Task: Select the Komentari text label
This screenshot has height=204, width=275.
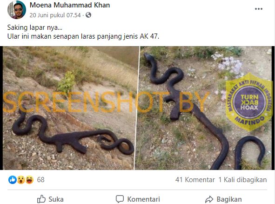Action: pyautogui.click(x=144, y=199)
